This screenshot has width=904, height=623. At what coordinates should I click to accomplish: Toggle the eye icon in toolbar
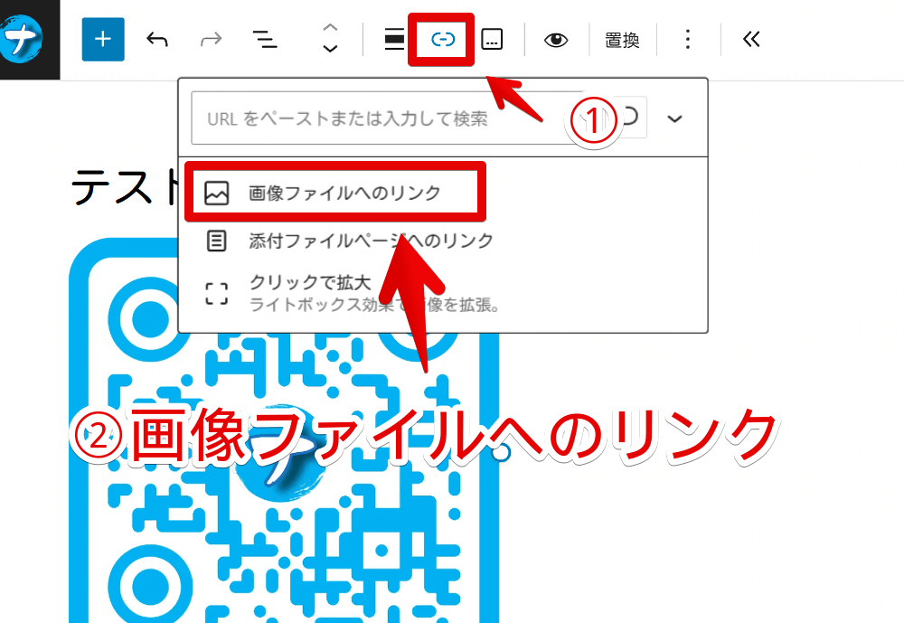(x=556, y=39)
